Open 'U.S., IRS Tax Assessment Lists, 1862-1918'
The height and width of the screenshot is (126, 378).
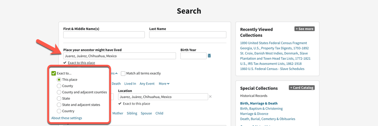[271, 64]
